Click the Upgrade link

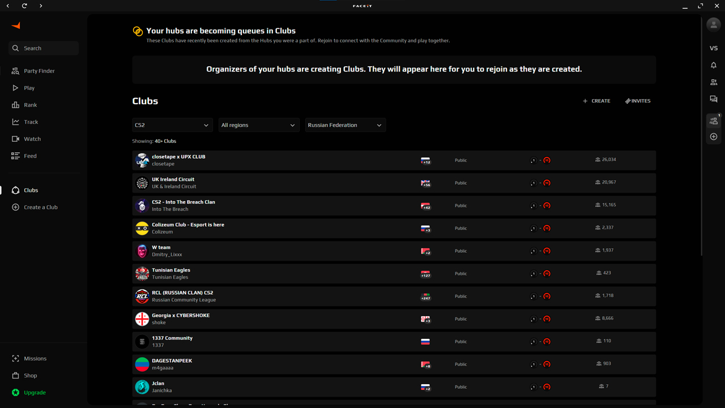(x=34, y=392)
